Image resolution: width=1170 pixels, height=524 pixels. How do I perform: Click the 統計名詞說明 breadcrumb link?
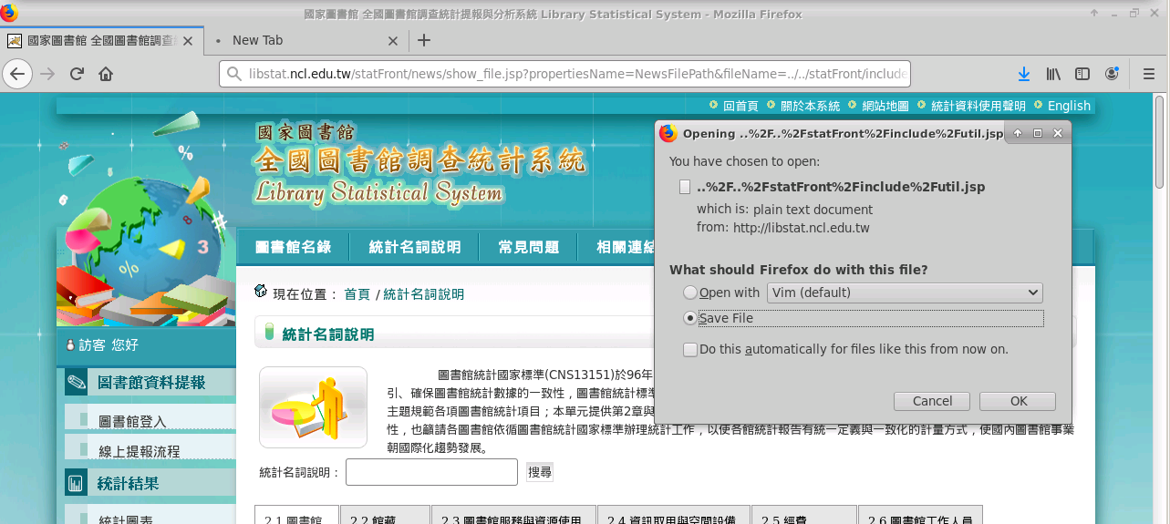pos(423,293)
